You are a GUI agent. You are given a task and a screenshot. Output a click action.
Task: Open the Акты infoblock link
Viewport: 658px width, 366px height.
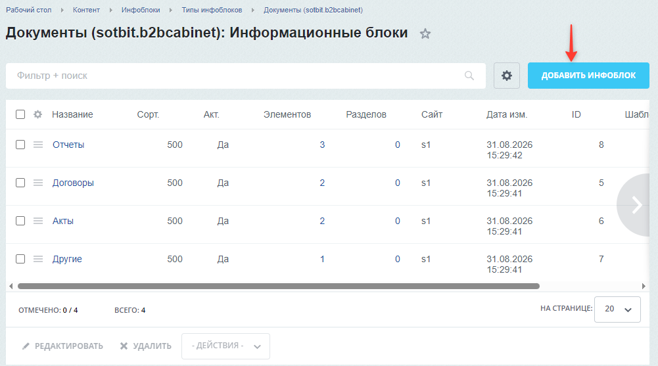[x=63, y=221]
